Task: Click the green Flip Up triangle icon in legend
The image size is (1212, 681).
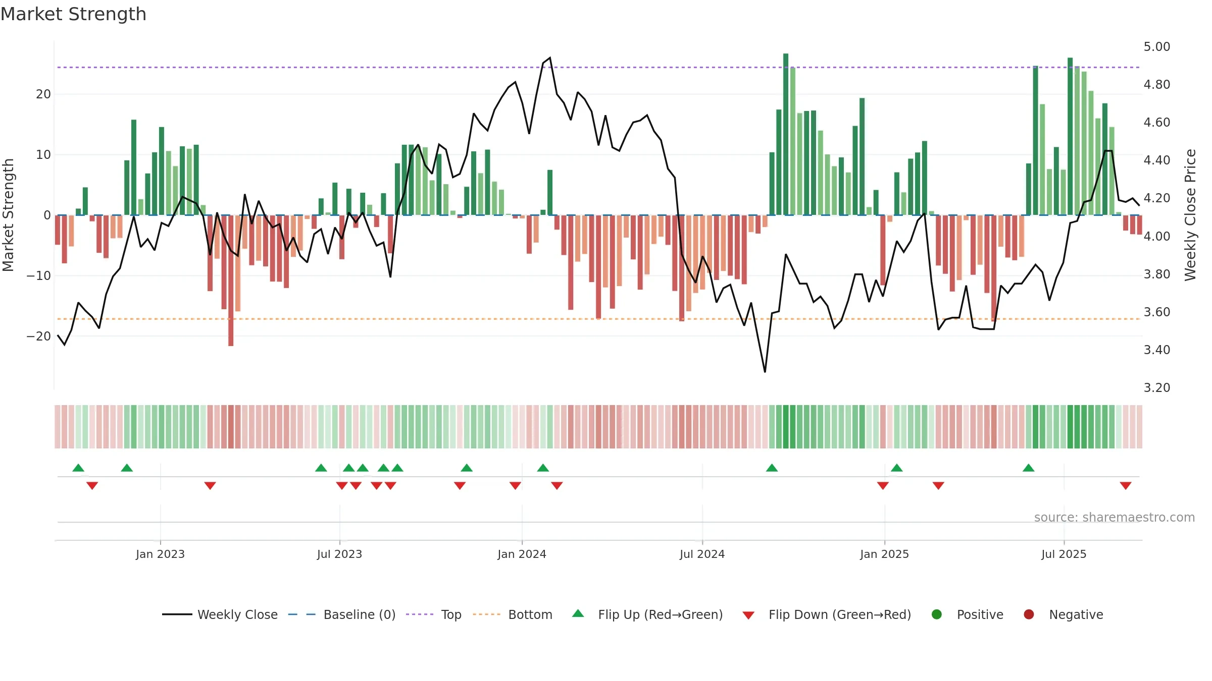Action: point(578,613)
